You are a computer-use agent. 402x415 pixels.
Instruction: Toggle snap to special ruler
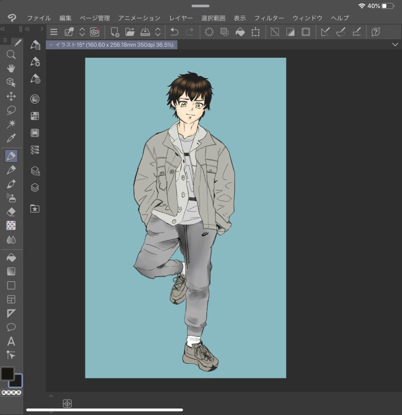(341, 32)
